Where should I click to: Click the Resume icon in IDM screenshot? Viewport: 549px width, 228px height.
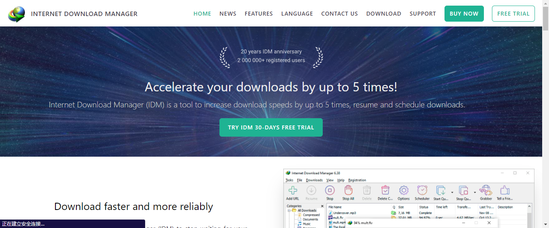(x=311, y=190)
